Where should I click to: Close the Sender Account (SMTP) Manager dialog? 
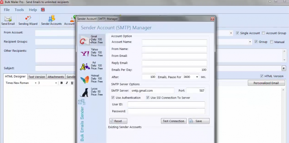click(x=212, y=19)
